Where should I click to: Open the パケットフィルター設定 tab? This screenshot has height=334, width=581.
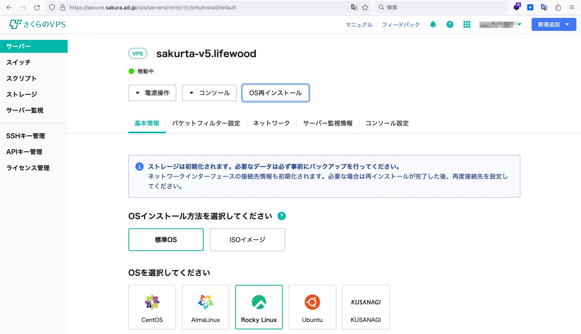[x=206, y=123]
